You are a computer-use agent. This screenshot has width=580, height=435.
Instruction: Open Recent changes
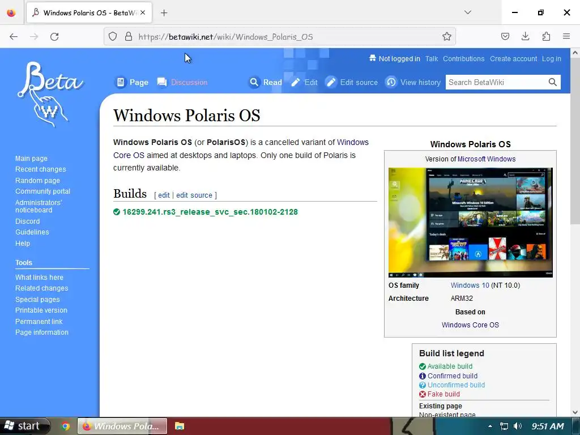41,169
